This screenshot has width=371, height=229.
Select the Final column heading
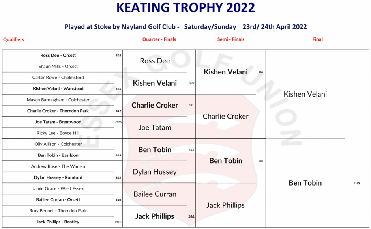pyautogui.click(x=317, y=39)
